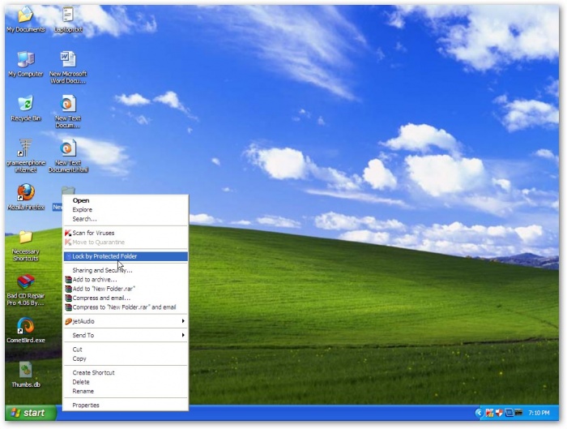Click Properties in the context menu
This screenshot has width=567, height=429.
click(x=86, y=405)
